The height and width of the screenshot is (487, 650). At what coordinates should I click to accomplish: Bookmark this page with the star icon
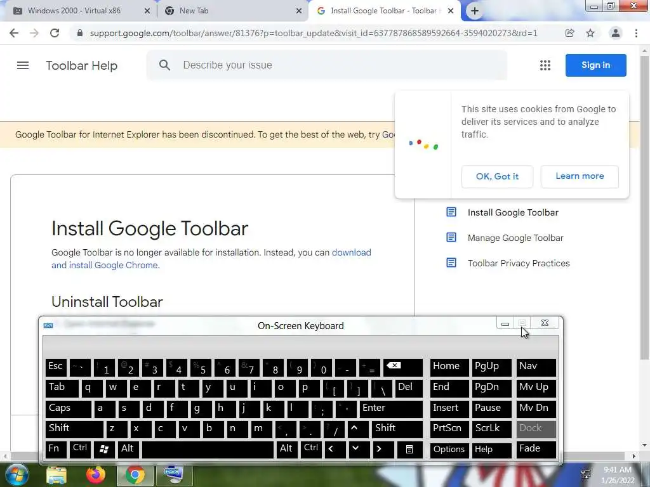click(x=590, y=33)
